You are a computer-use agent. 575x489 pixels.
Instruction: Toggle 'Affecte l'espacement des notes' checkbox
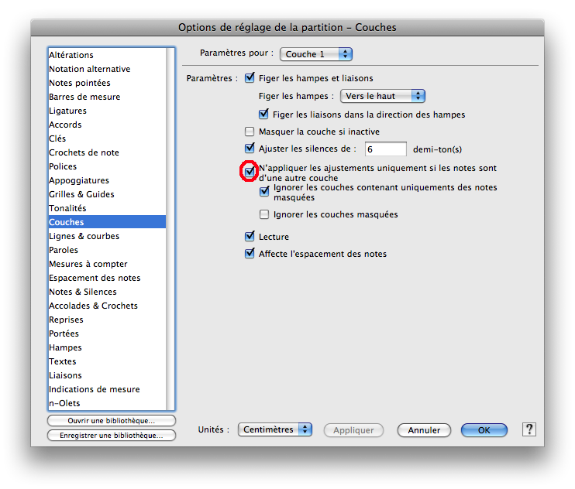click(250, 254)
